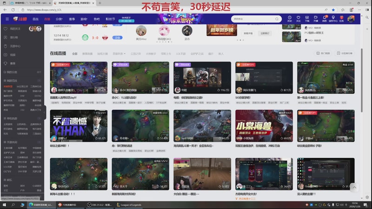Select the 云顶之弈 filter tab

[x=136, y=54]
